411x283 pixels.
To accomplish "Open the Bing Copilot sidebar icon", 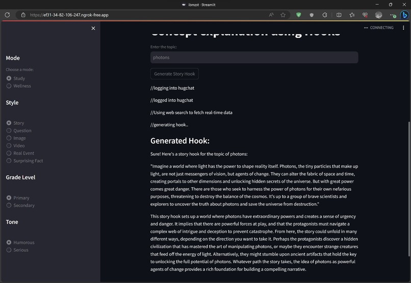I will pyautogui.click(x=404, y=15).
